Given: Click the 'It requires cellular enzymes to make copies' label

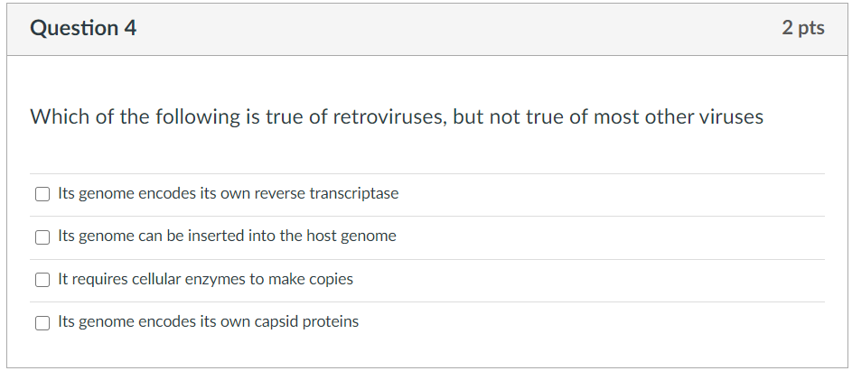Looking at the screenshot, I should click(x=205, y=279).
